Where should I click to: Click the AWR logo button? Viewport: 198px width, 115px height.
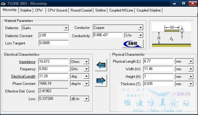pos(133,44)
